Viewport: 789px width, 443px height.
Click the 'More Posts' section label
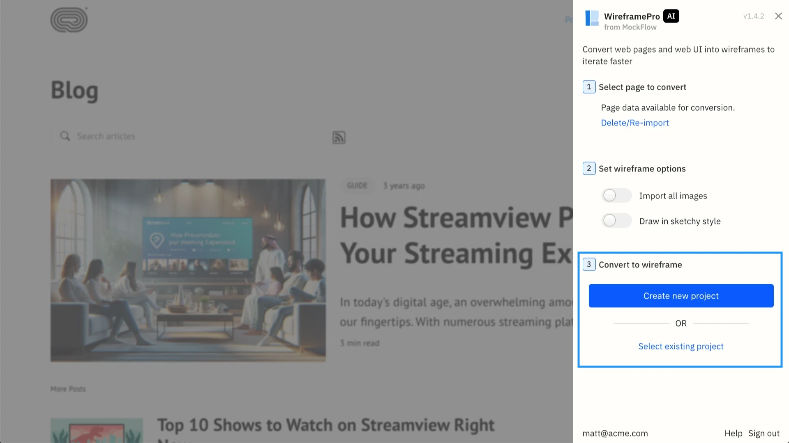click(x=68, y=389)
